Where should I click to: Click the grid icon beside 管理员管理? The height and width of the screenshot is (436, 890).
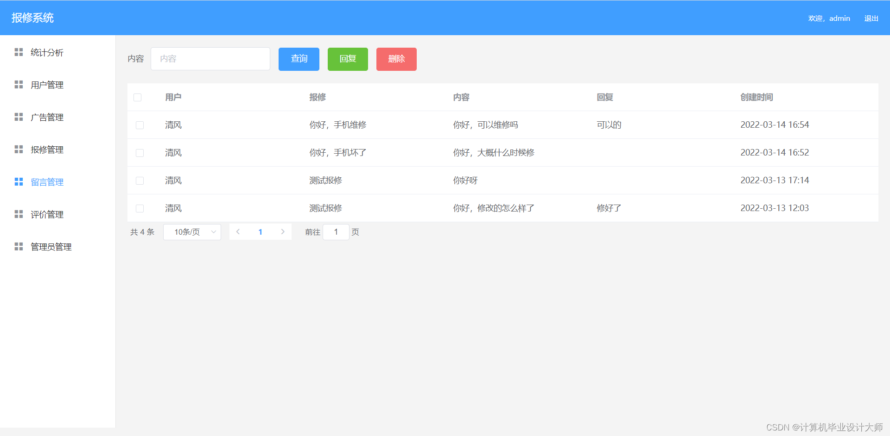pyautogui.click(x=19, y=247)
